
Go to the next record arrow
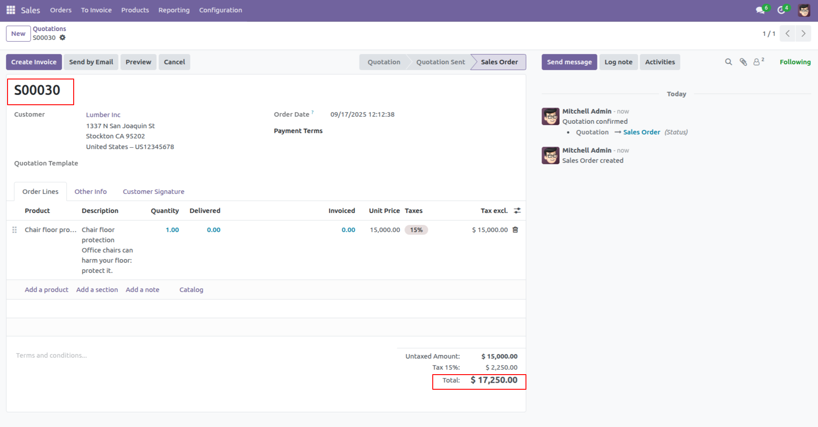803,34
